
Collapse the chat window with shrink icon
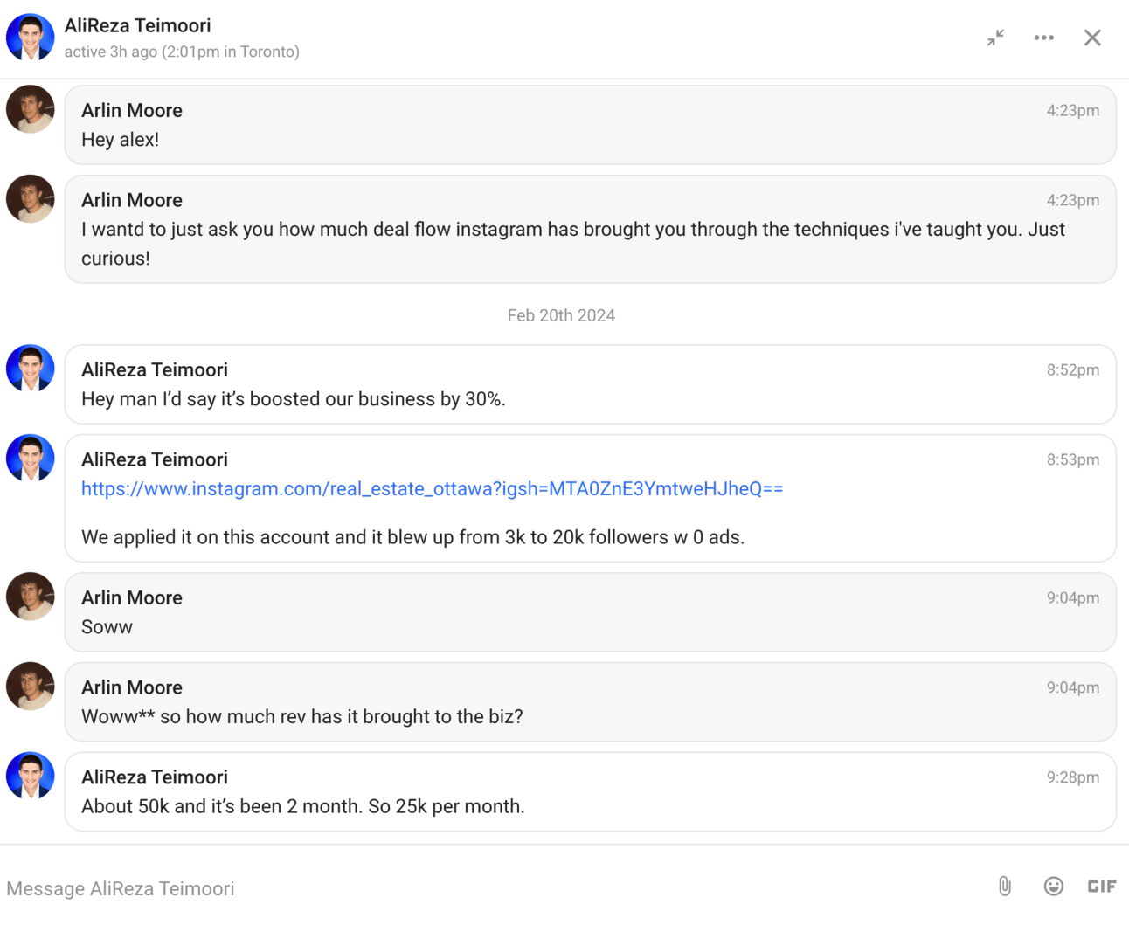(x=995, y=38)
